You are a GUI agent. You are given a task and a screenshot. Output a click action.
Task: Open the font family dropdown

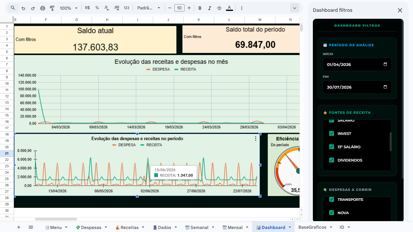pyautogui.click(x=149, y=8)
